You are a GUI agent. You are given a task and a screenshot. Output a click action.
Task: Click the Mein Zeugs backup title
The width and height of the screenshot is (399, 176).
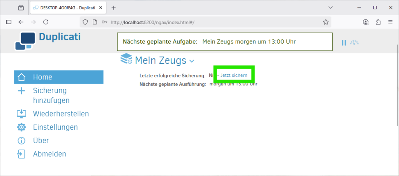tap(161, 60)
